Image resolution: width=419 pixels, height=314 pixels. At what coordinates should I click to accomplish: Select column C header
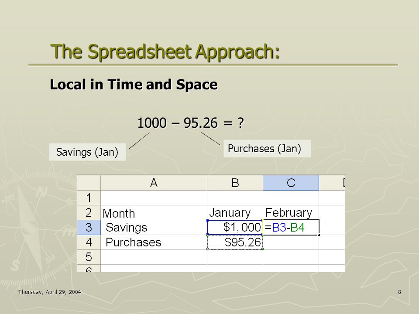[x=291, y=183]
